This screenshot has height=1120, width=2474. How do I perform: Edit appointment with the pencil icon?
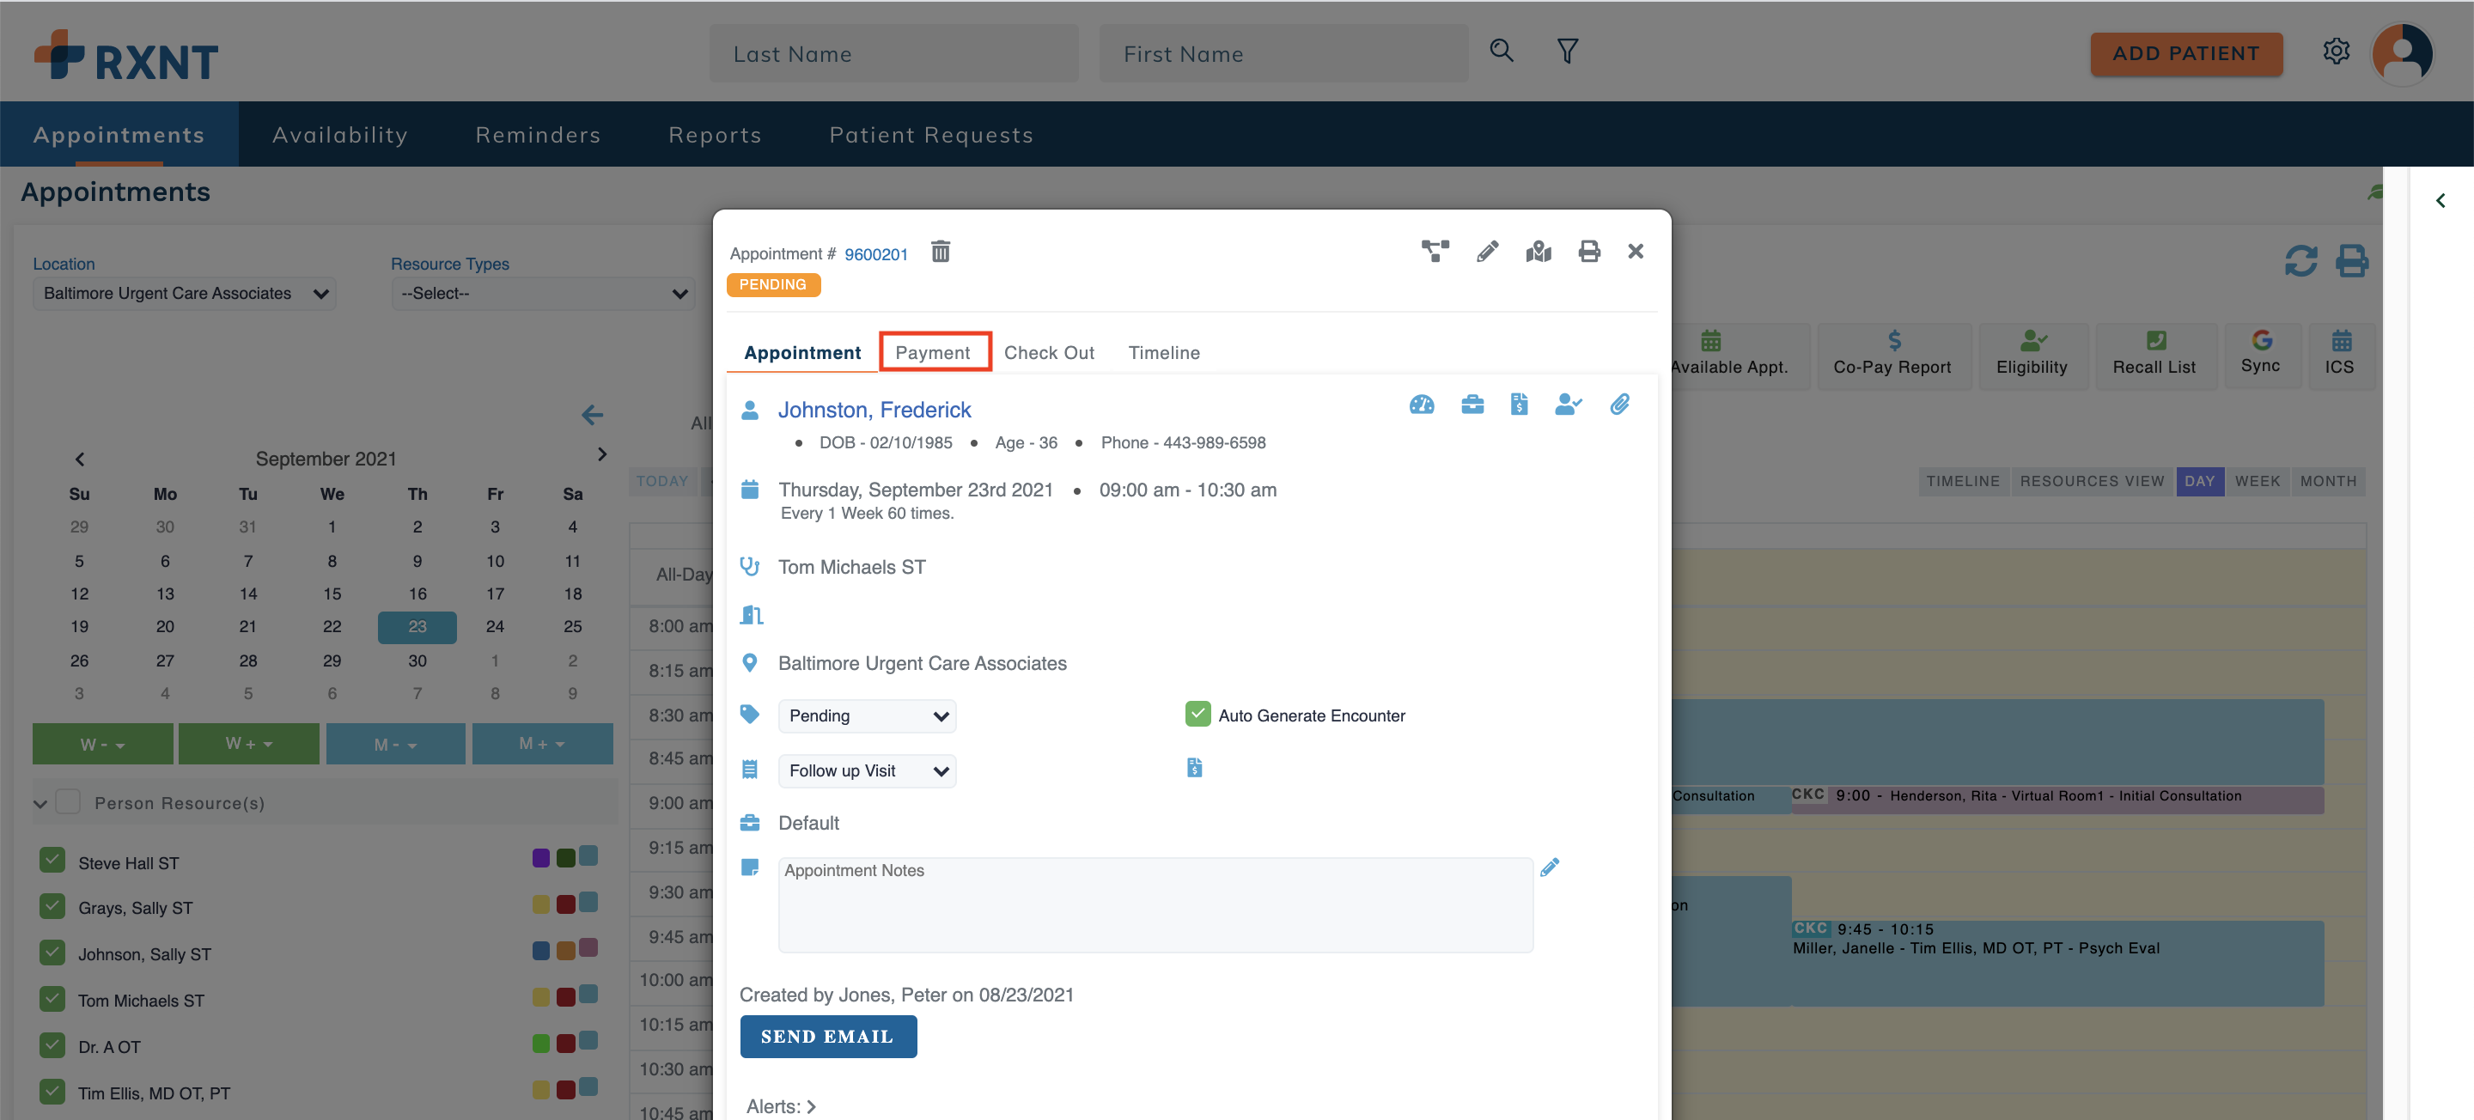tap(1487, 252)
